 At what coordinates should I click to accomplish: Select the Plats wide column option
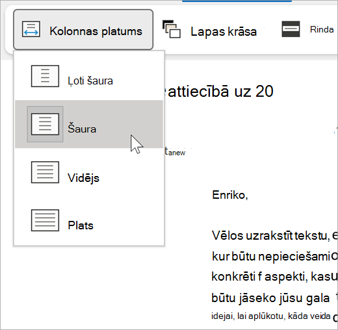pos(89,220)
